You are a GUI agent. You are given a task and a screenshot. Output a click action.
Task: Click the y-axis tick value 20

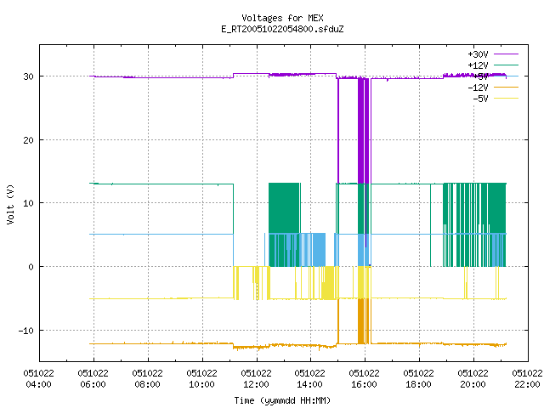point(28,140)
